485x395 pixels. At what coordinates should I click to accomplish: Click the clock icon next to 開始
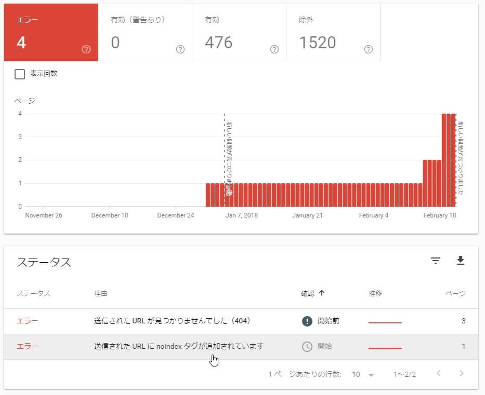pyautogui.click(x=307, y=346)
